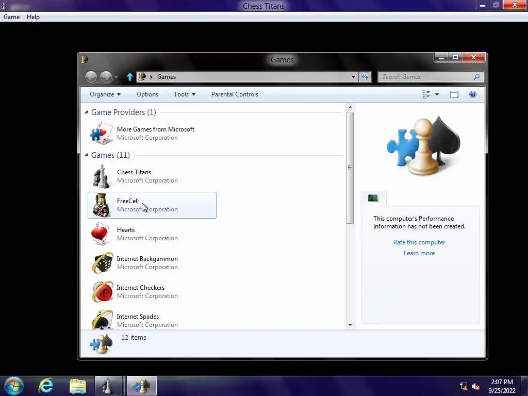The width and height of the screenshot is (528, 396).
Task: Click the Rate this computer link
Action: [419, 242]
